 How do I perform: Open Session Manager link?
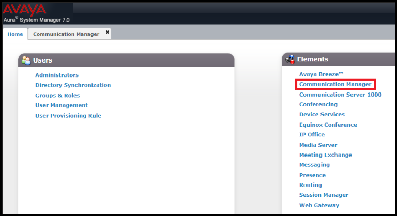(324, 195)
